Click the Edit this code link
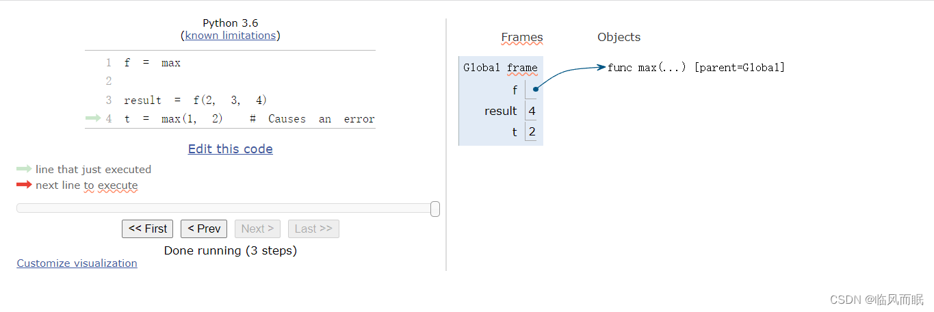The height and width of the screenshot is (312, 934). pyautogui.click(x=230, y=149)
